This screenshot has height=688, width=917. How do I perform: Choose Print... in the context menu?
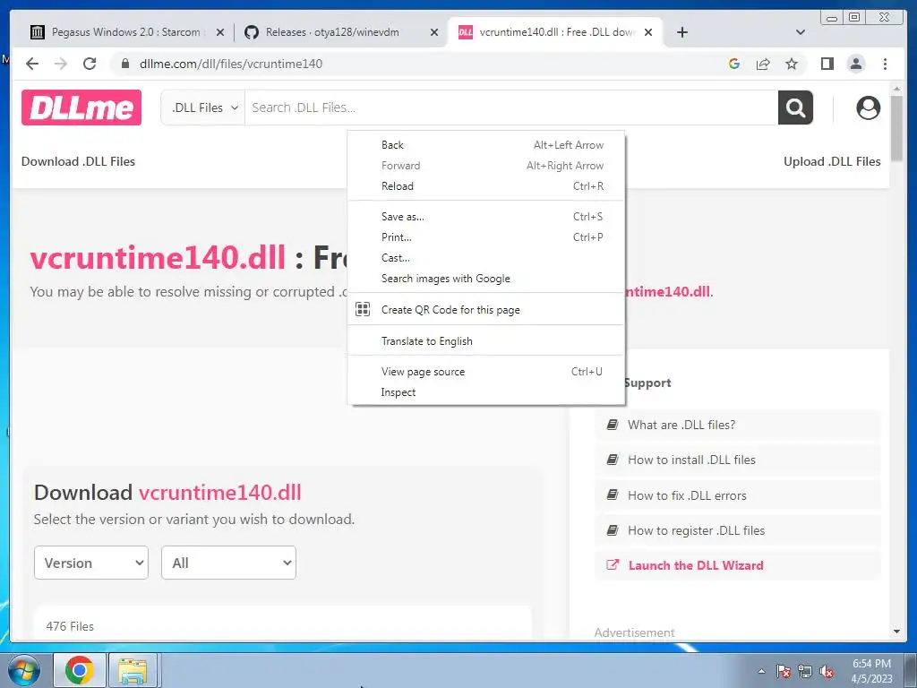tap(486, 236)
